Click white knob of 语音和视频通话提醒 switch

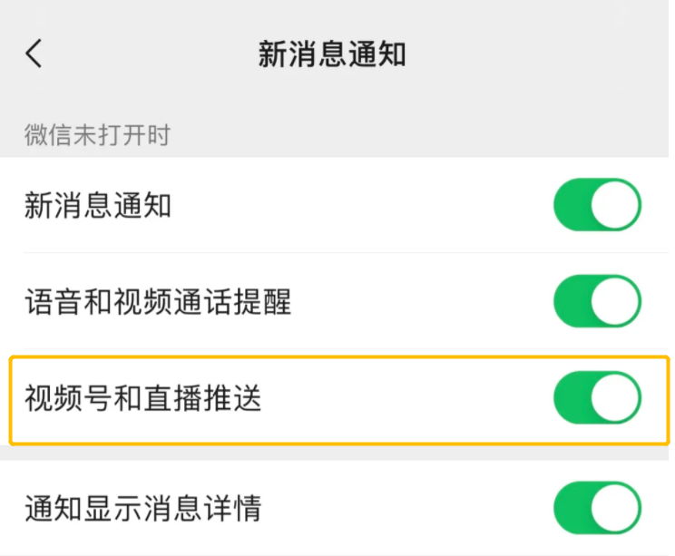coord(615,301)
